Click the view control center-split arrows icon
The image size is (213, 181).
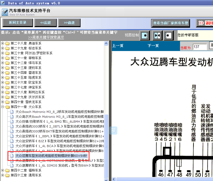pos(157,36)
